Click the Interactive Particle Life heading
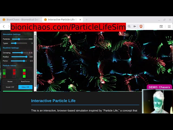173x130 pixels. point(53,101)
